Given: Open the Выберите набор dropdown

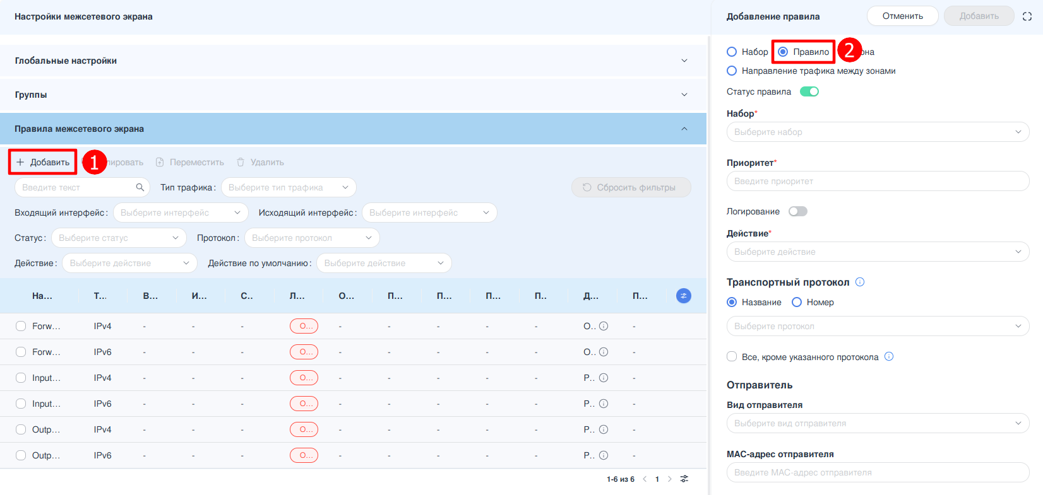Looking at the screenshot, I should 878,132.
